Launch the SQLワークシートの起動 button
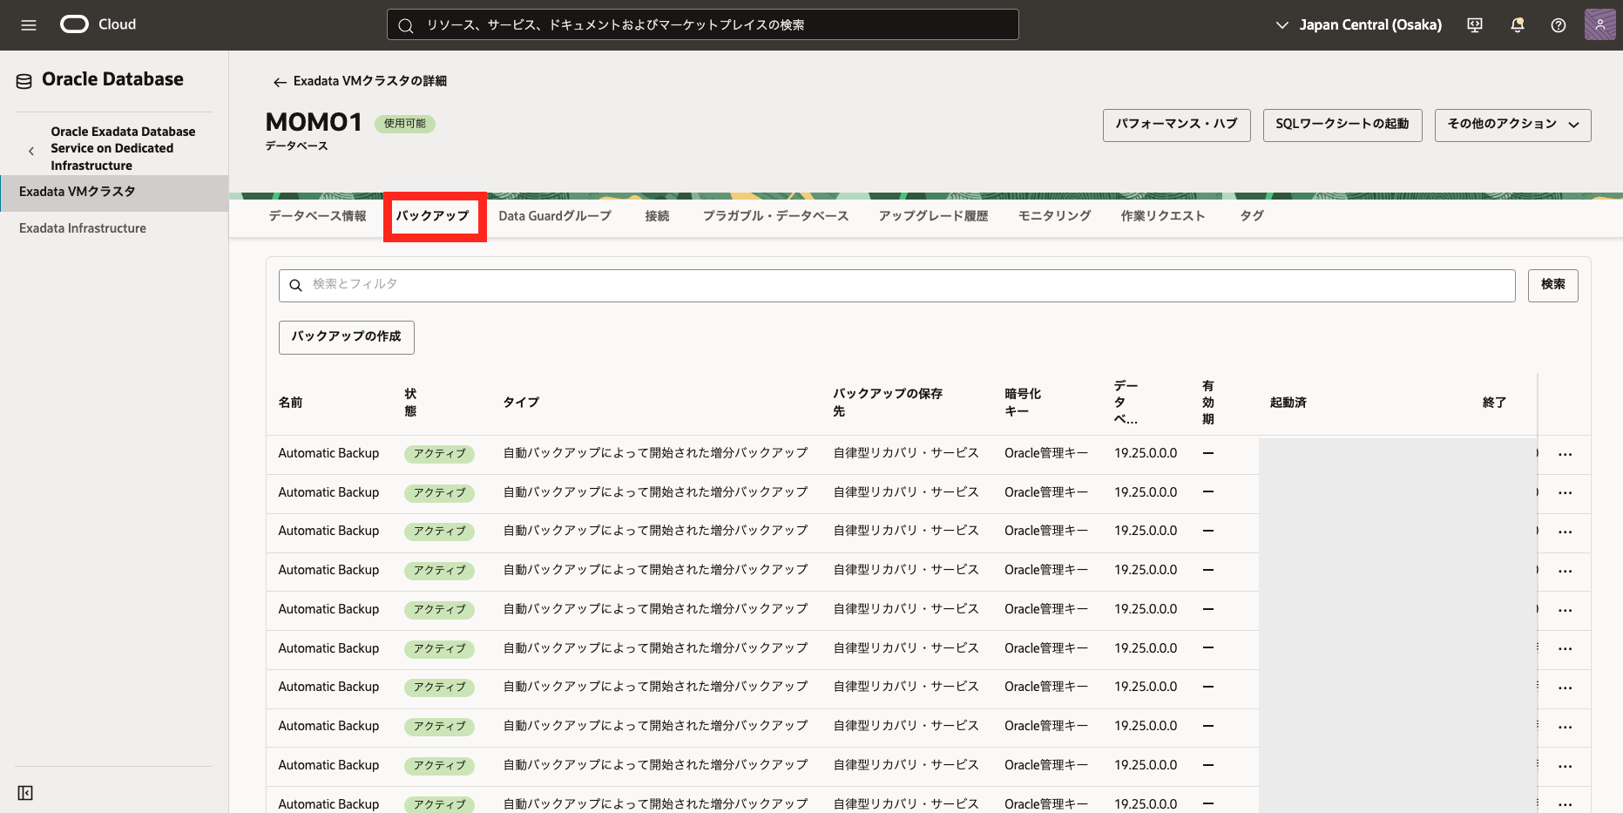Viewport: 1623px width, 813px height. click(x=1342, y=125)
